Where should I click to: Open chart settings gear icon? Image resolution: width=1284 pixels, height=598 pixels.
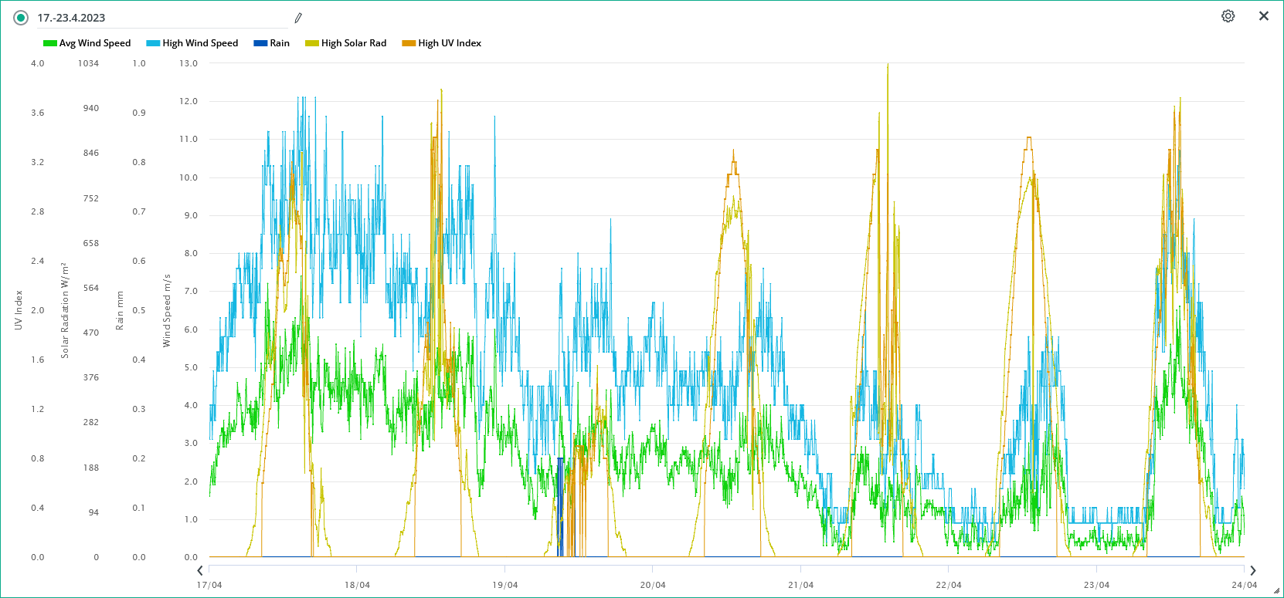point(1228,16)
